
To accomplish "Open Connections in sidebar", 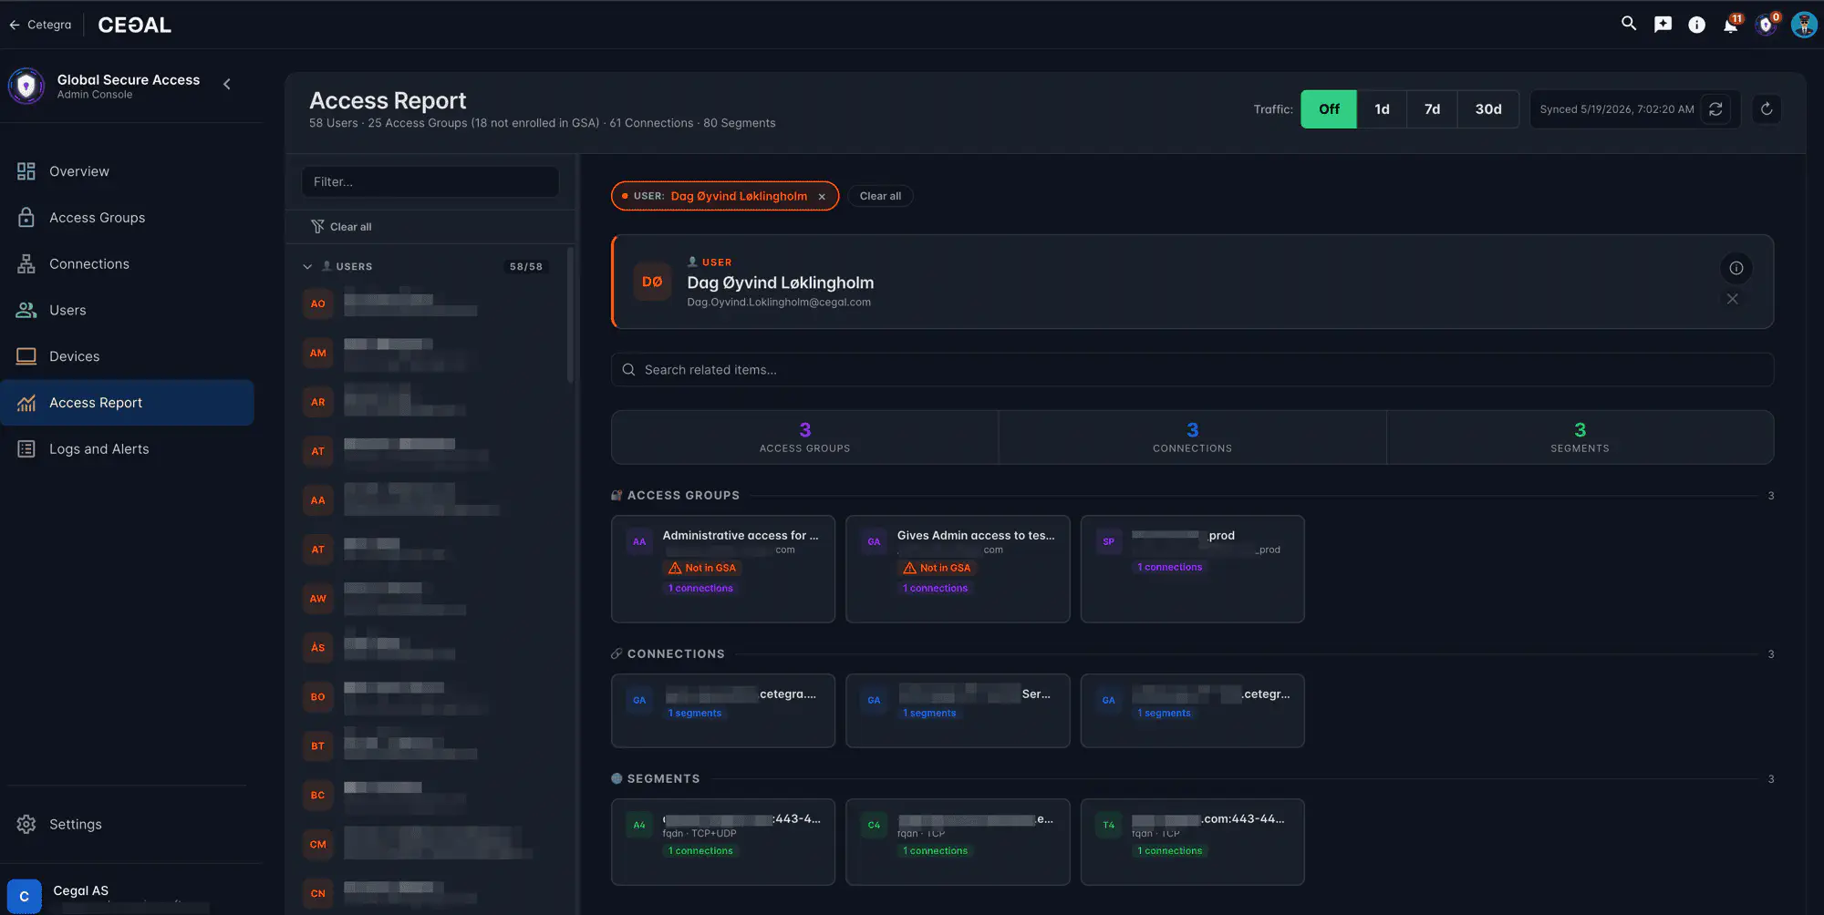I will point(128,264).
